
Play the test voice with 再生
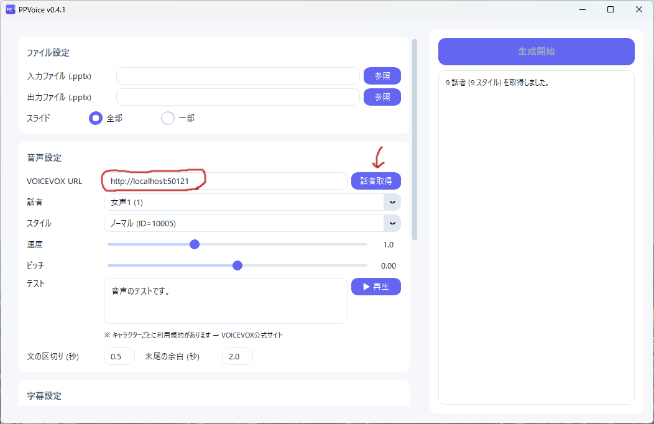[375, 287]
